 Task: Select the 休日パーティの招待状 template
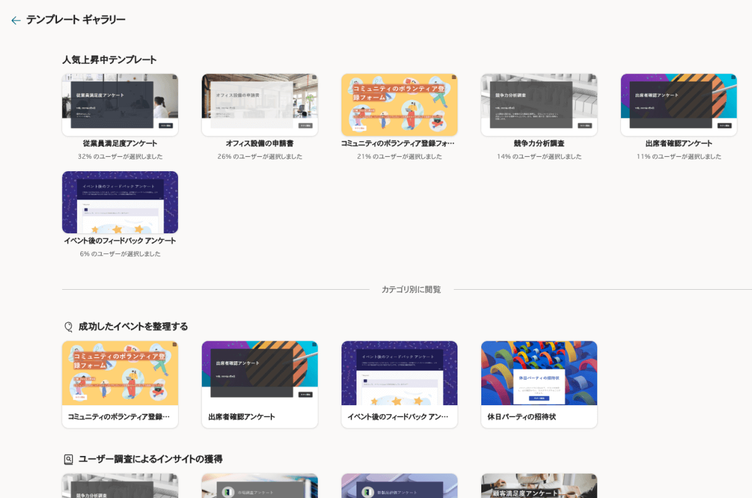click(x=539, y=373)
